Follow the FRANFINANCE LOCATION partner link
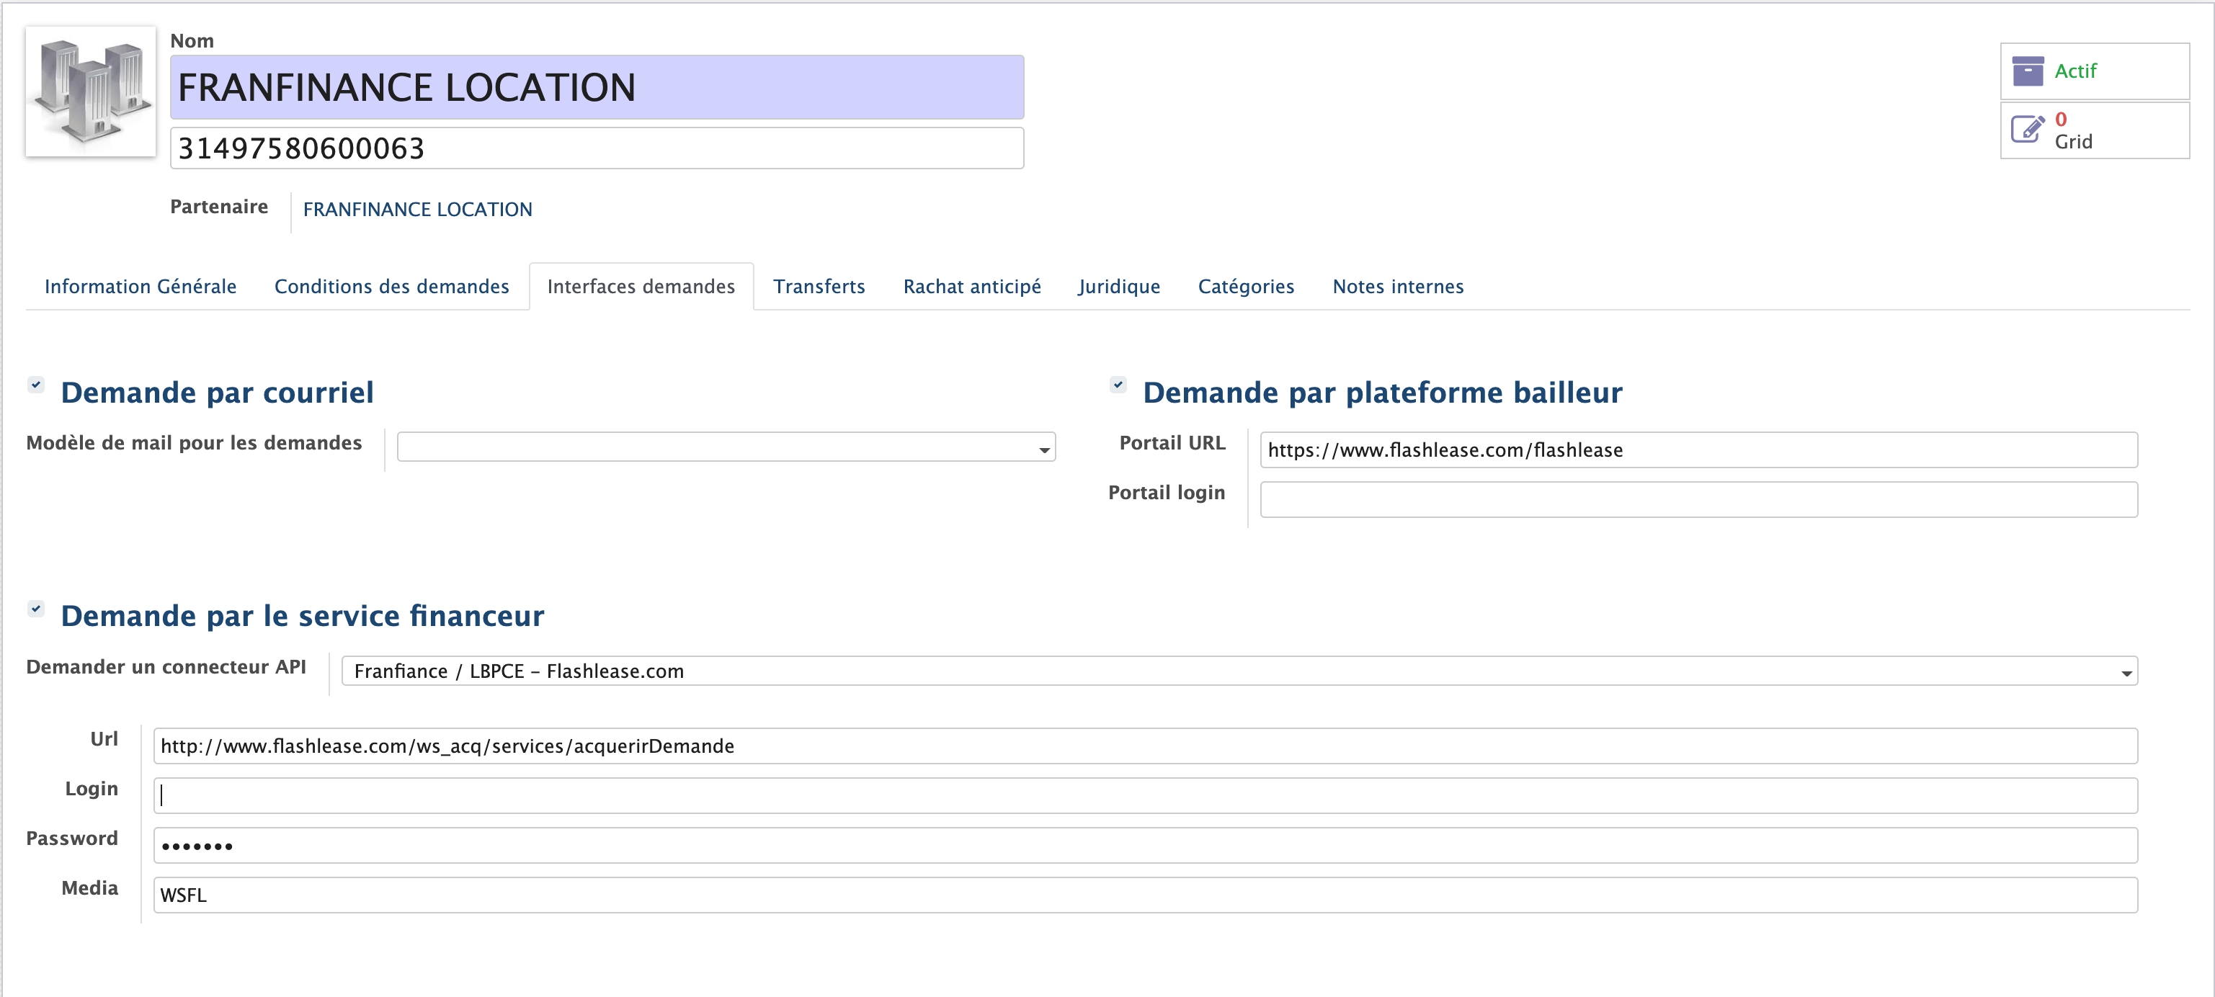The image size is (2215, 997). point(417,210)
